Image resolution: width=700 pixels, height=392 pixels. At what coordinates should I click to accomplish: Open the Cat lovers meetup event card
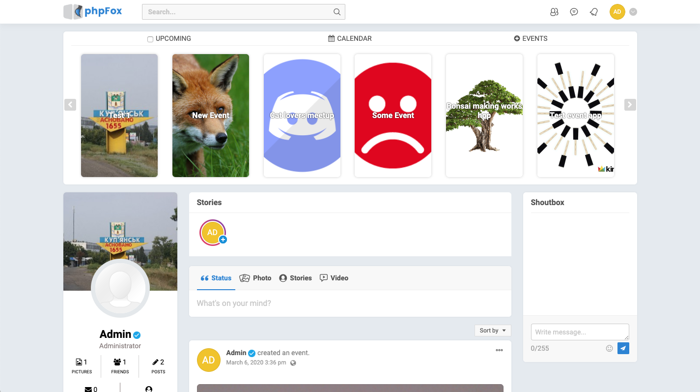point(302,116)
